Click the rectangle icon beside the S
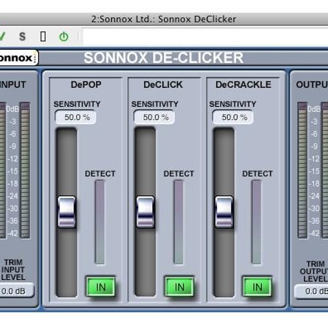Viewport: 328px width, 328px height. click(x=43, y=37)
